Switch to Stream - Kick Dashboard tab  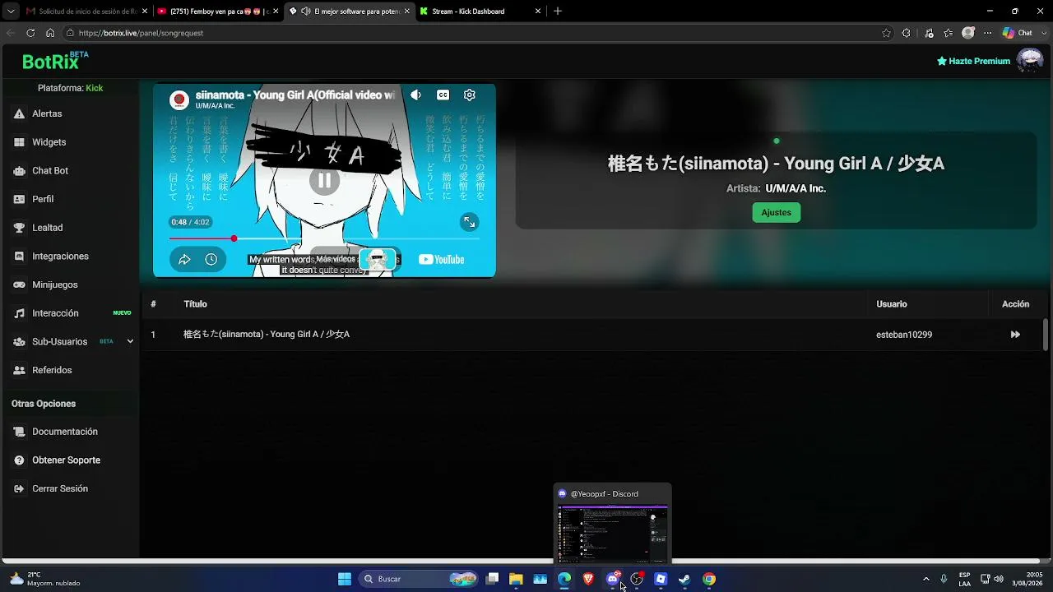click(x=480, y=12)
